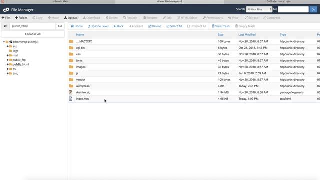The height and width of the screenshot is (180, 320).
Task: Click Unselect All checkbox
Action: point(197,26)
